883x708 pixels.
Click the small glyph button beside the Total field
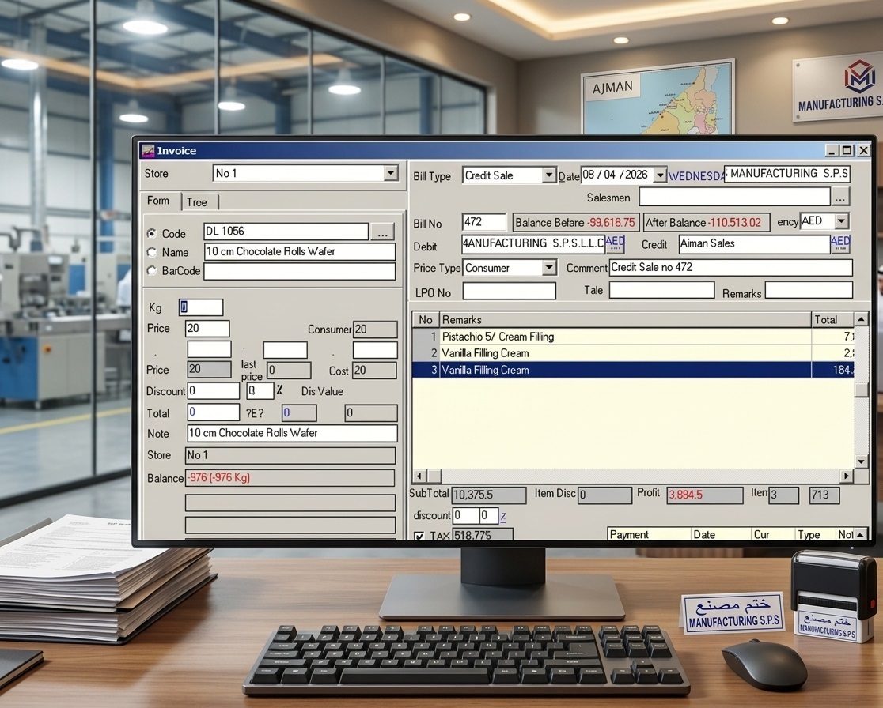click(x=255, y=412)
